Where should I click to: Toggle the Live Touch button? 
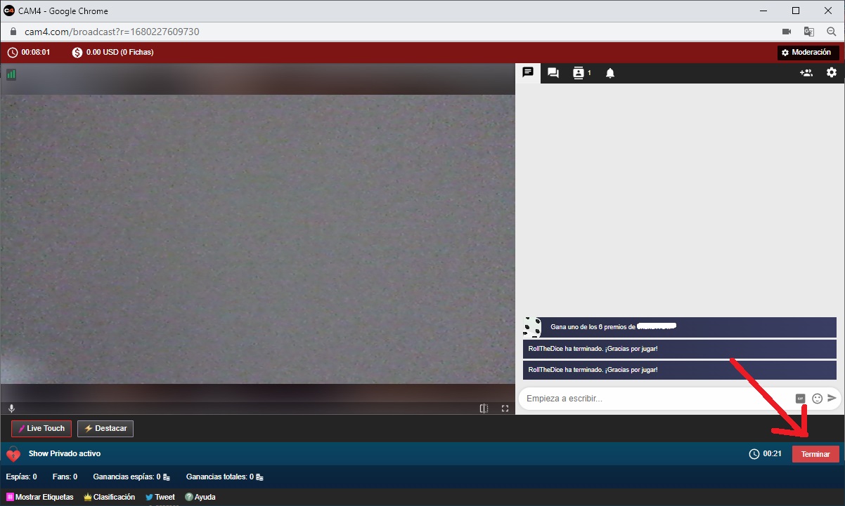41,428
